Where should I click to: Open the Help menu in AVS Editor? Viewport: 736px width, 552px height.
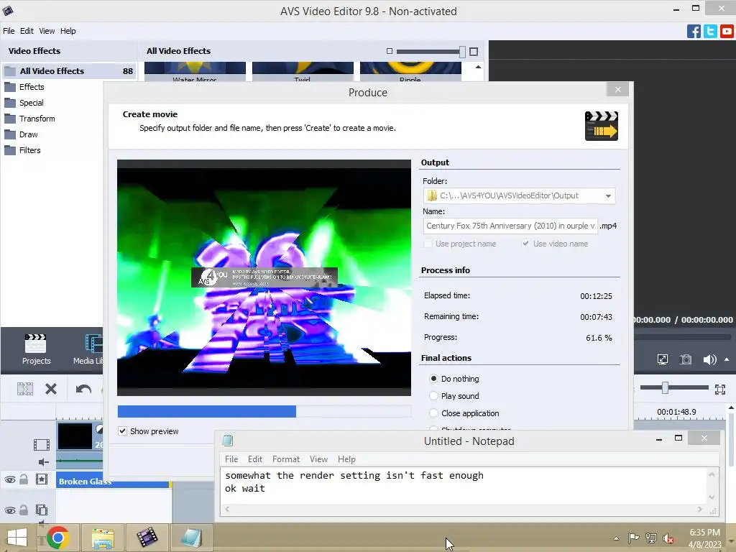[68, 31]
